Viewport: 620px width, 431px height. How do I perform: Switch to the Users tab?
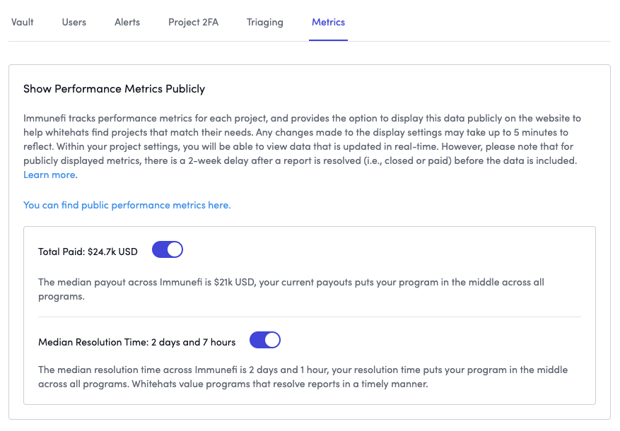point(74,22)
